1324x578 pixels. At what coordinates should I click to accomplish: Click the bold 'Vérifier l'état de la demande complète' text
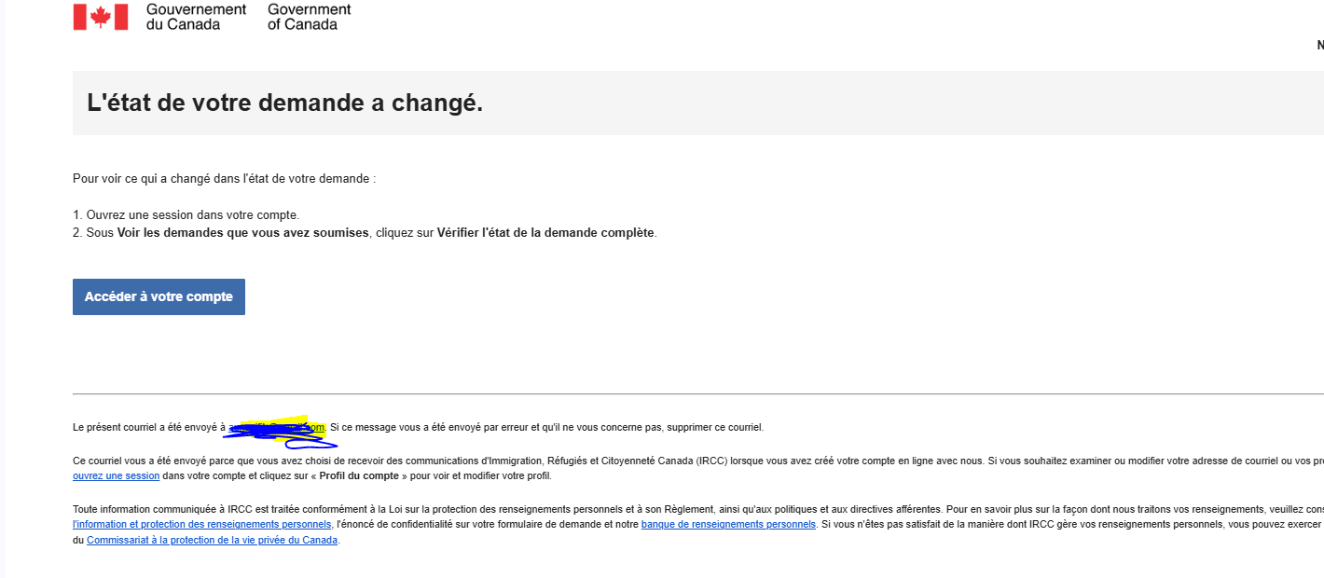[x=545, y=232]
